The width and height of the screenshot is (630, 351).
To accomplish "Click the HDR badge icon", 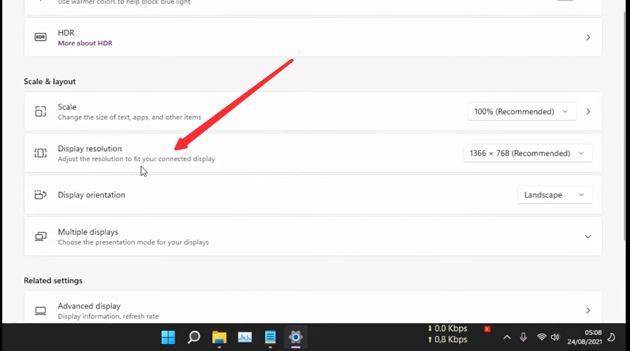I will (41, 37).
